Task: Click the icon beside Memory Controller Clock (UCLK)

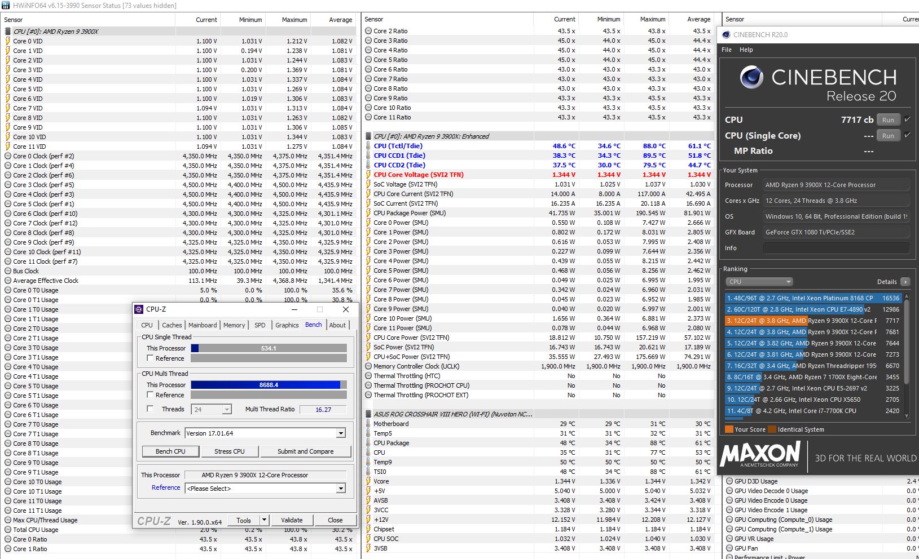Action: point(368,366)
